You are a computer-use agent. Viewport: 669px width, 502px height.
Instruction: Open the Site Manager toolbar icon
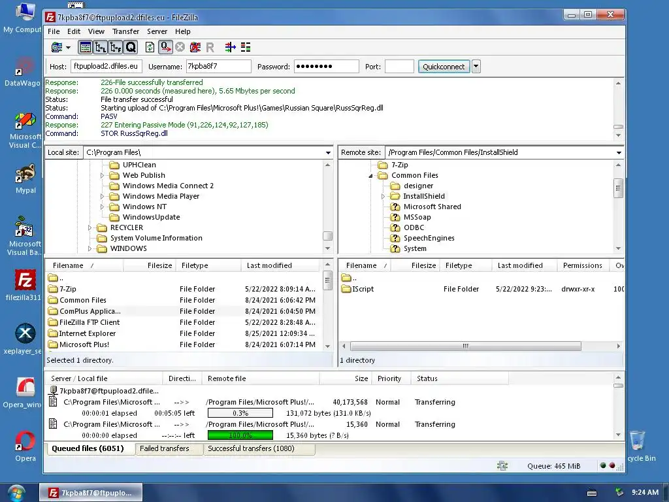pyautogui.click(x=57, y=47)
